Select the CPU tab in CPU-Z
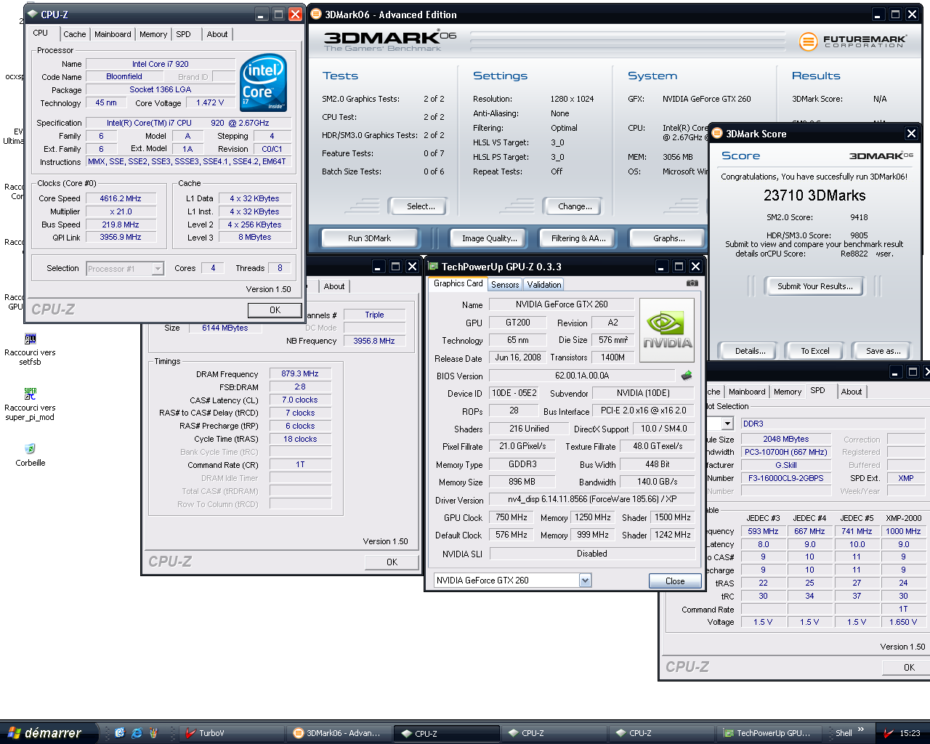The width and height of the screenshot is (930, 744). tap(41, 33)
